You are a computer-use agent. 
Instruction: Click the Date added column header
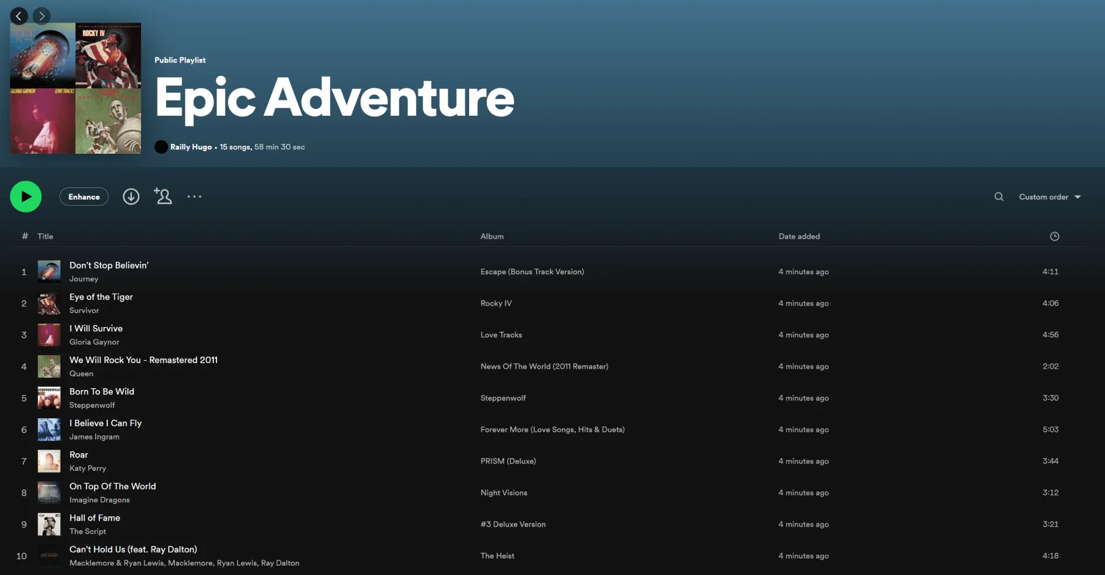[x=799, y=236]
